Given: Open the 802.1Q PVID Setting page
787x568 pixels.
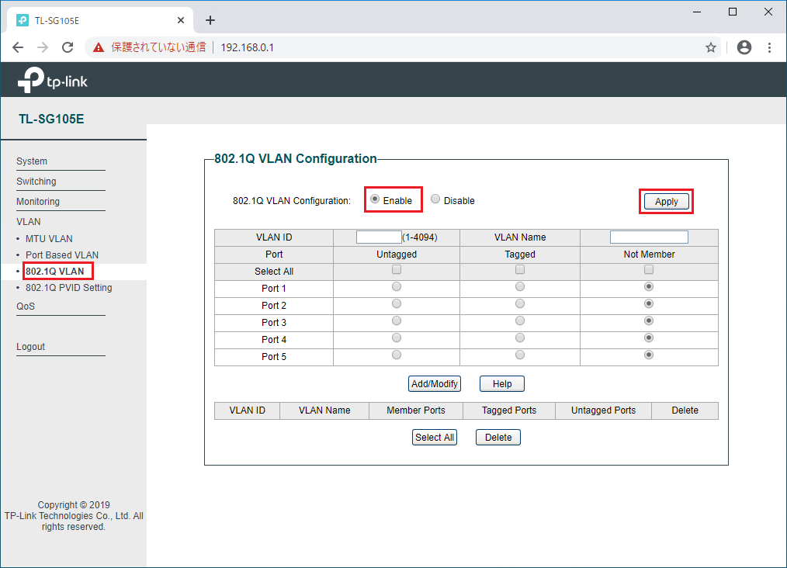Looking at the screenshot, I should (x=69, y=288).
